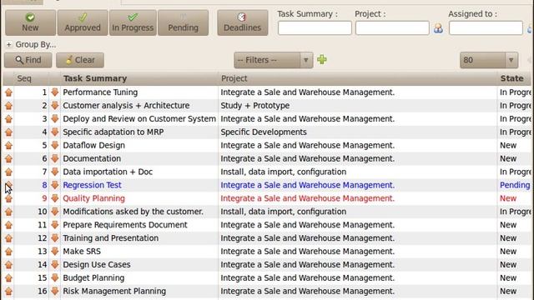
Task: Move Customer analysis + Architecture task down
Action: pos(55,106)
